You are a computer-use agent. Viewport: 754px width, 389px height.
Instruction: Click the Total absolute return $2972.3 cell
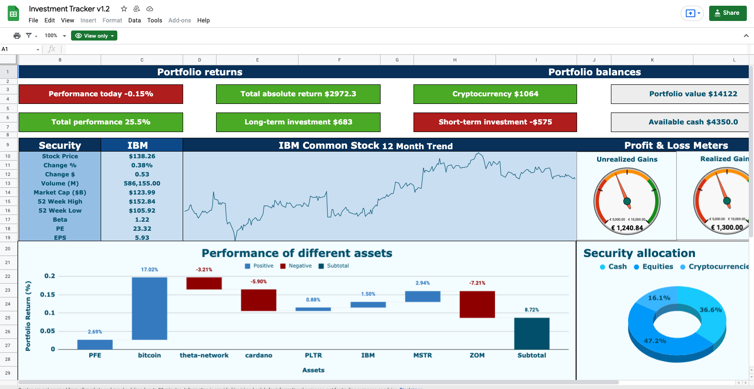pyautogui.click(x=298, y=94)
